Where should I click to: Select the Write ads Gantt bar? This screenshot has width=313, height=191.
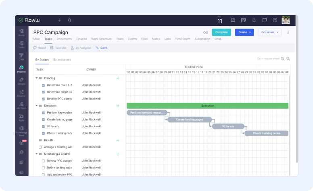pyautogui.click(x=228, y=127)
